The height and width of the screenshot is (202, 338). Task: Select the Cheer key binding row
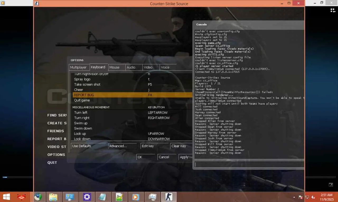[x=132, y=90]
